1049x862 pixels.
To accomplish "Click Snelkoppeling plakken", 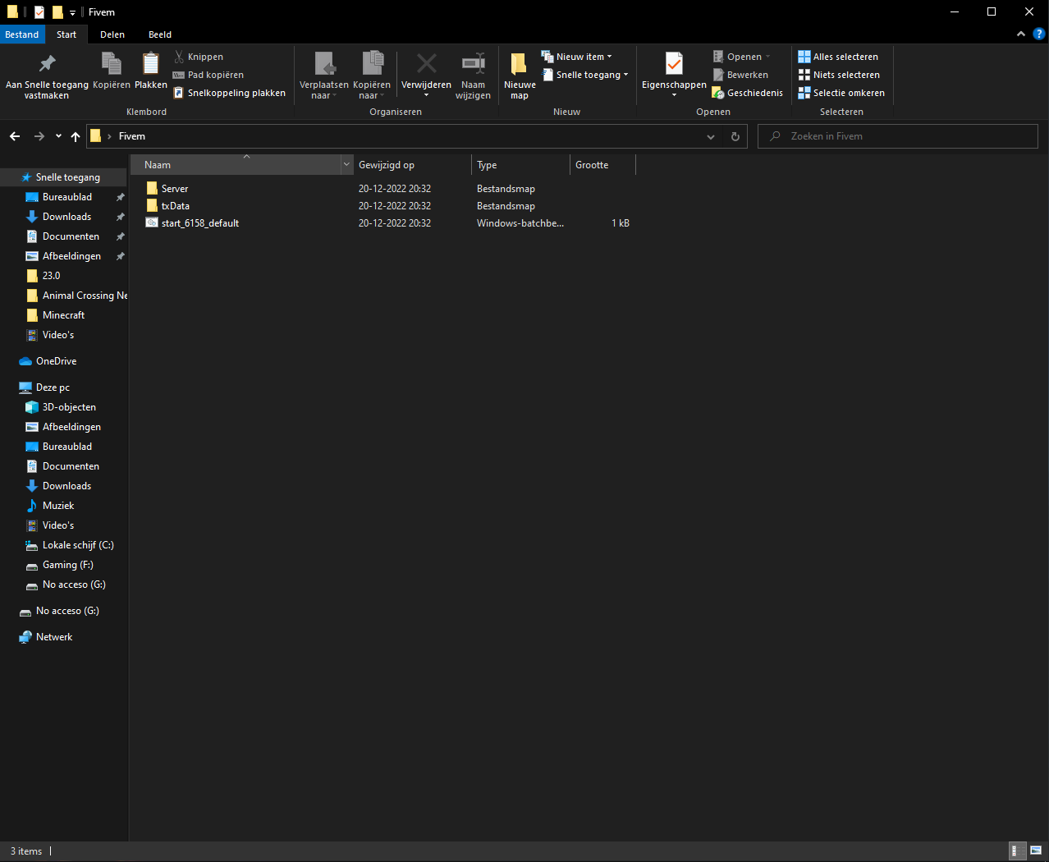I will point(229,93).
